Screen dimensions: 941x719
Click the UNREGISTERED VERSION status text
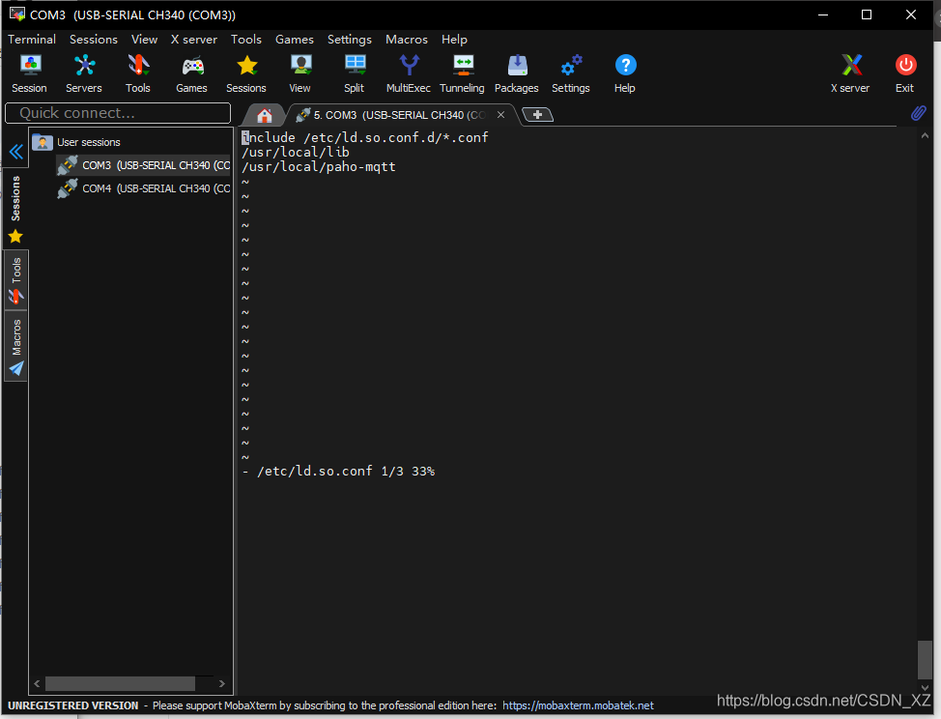tap(73, 705)
